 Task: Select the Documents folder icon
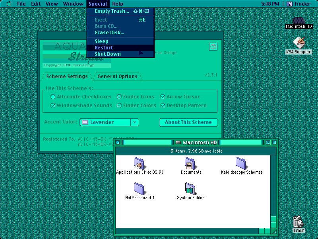(191, 166)
